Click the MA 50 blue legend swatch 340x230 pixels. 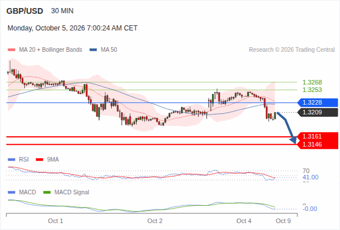(93, 50)
